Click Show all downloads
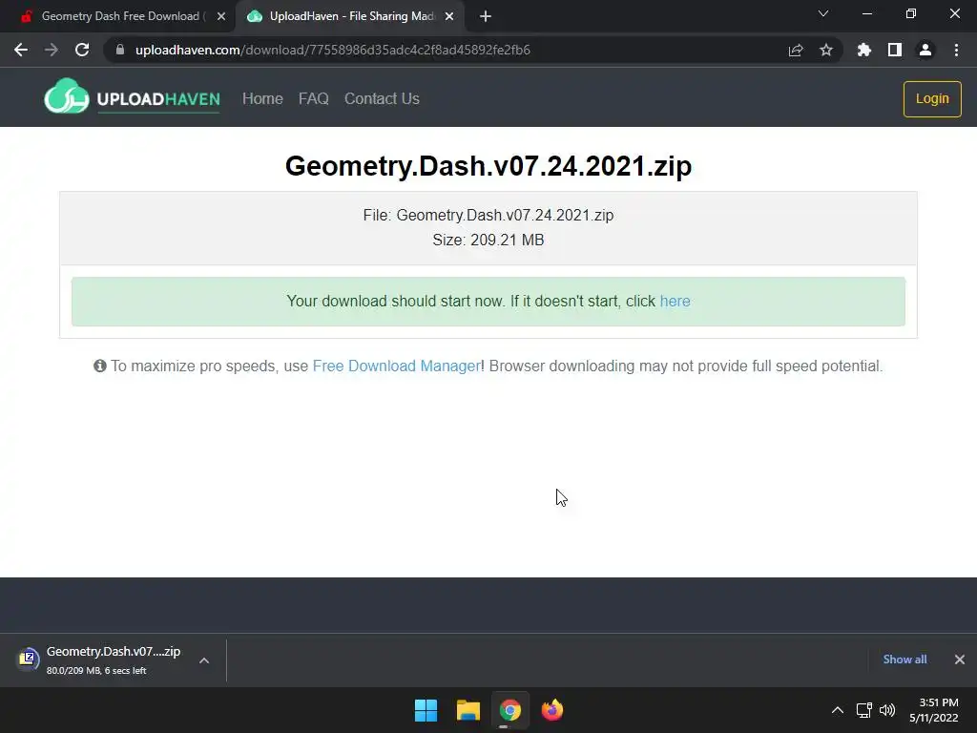Viewport: 977px width, 733px height. click(904, 660)
